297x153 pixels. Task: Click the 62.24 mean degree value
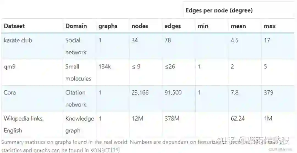coord(238,119)
